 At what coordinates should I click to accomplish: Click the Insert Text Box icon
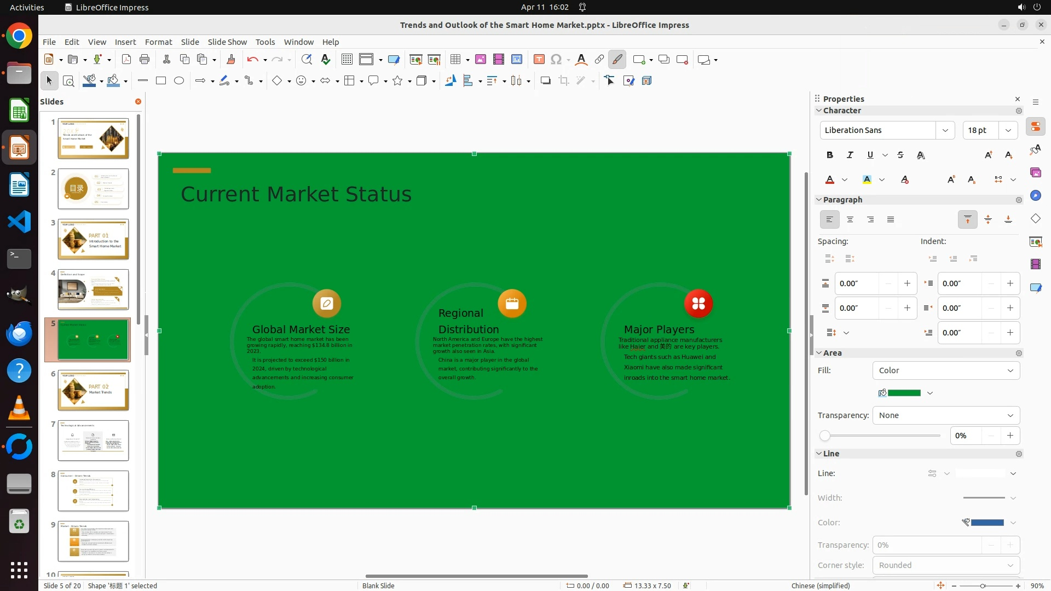539,60
